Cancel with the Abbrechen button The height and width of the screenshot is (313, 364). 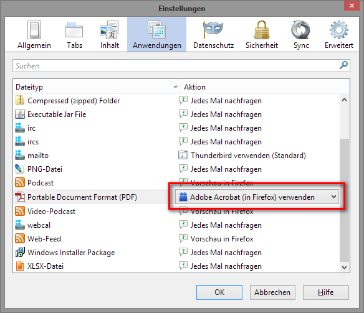pyautogui.click(x=272, y=292)
